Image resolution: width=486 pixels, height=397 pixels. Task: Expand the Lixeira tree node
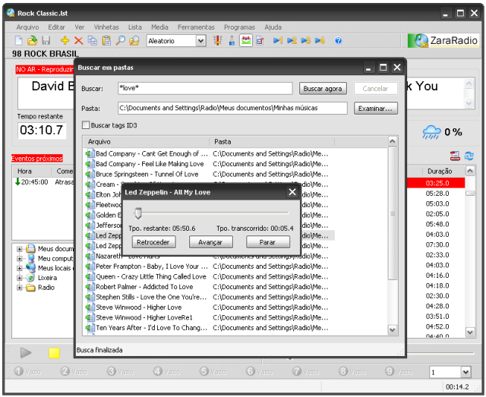[x=20, y=278]
